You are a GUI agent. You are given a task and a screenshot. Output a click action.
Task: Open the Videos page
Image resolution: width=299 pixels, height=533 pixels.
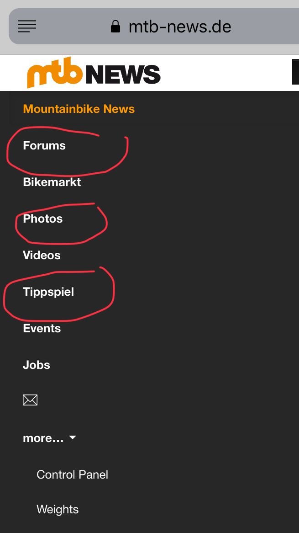tap(42, 255)
